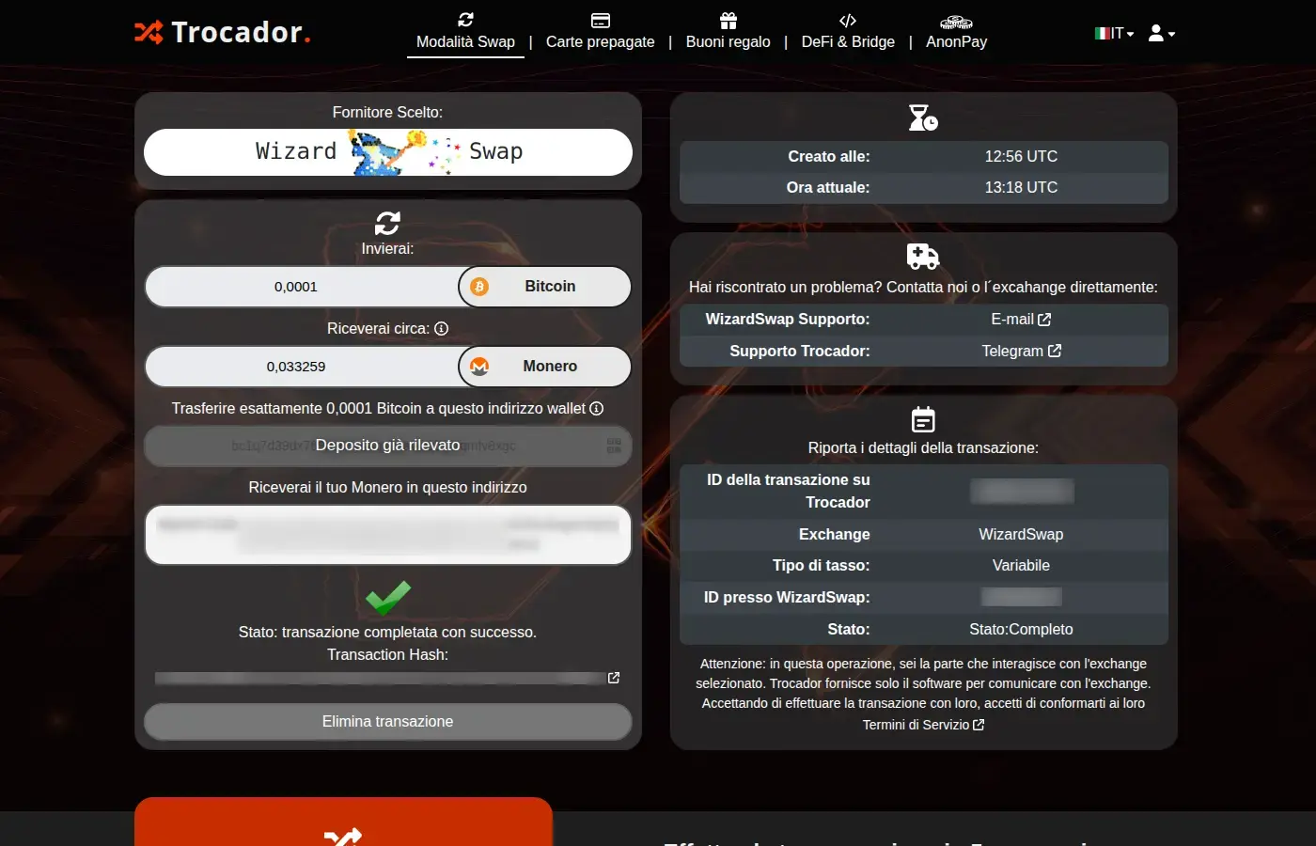Click the refresh icon above Invierai
Image resolution: width=1316 pixels, height=846 pixels.
(x=387, y=223)
